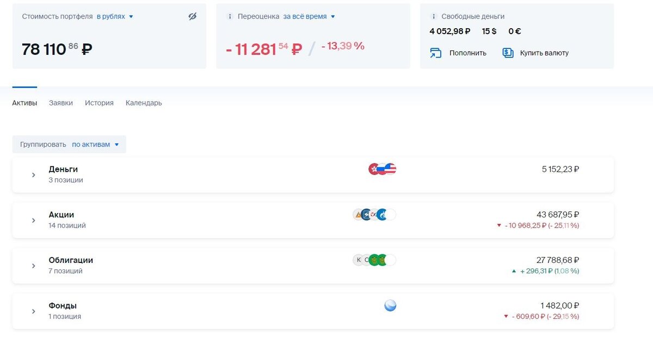Screen dimensions: 653x345
Task: Click Акции total 43 687,95 ₽
Action: point(558,215)
